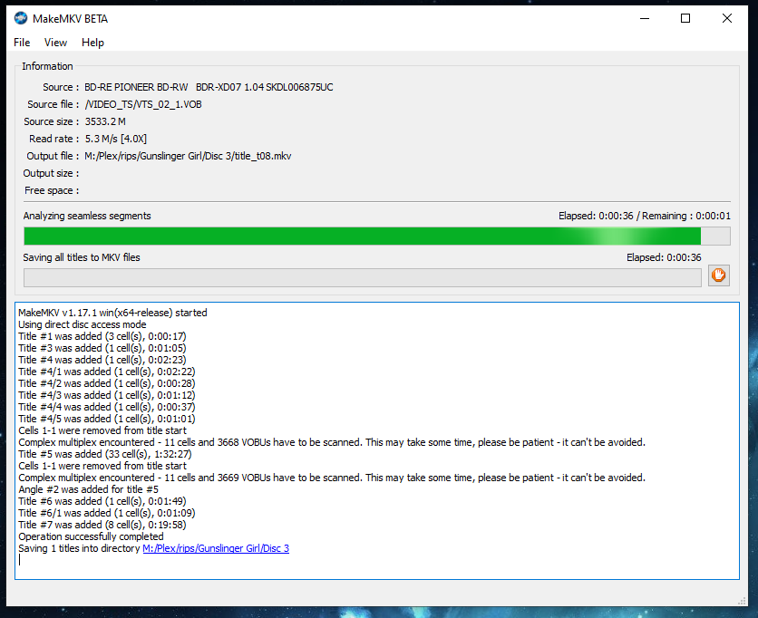Open the File menu
Screen dimensions: 758x618
(x=21, y=42)
